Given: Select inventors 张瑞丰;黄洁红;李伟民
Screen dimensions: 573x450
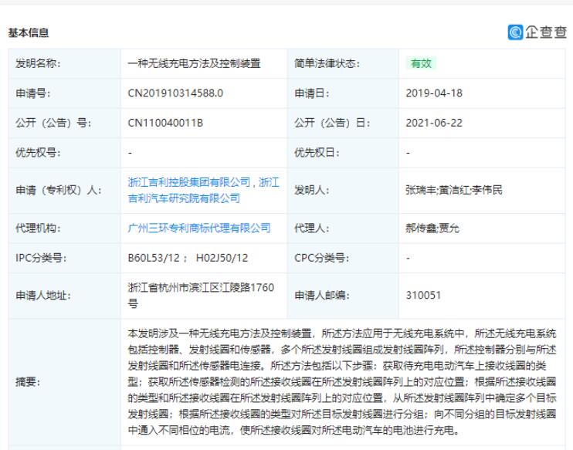Looking at the screenshot, I should pyautogui.click(x=454, y=190).
